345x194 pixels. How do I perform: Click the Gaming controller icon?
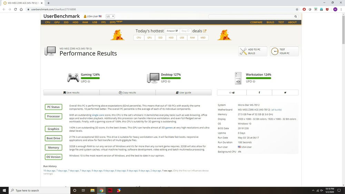pos(73,78)
